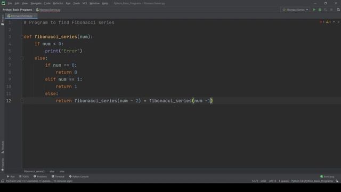This screenshot has height=192, width=341.
Task: Open the Terminal tool window button
Action: [x=58, y=177]
